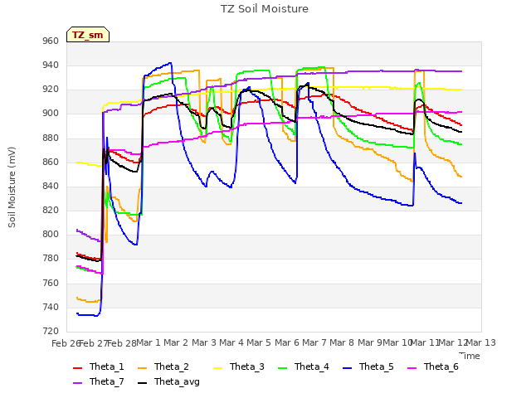Screen dimensions: 531x398
Task: Click the 740 y-axis tick label
Action: click(x=51, y=307)
